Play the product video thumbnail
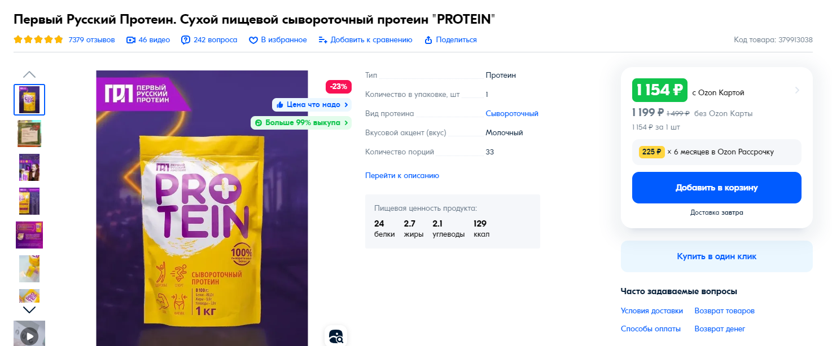Image resolution: width=832 pixels, height=346 pixels. click(29, 336)
